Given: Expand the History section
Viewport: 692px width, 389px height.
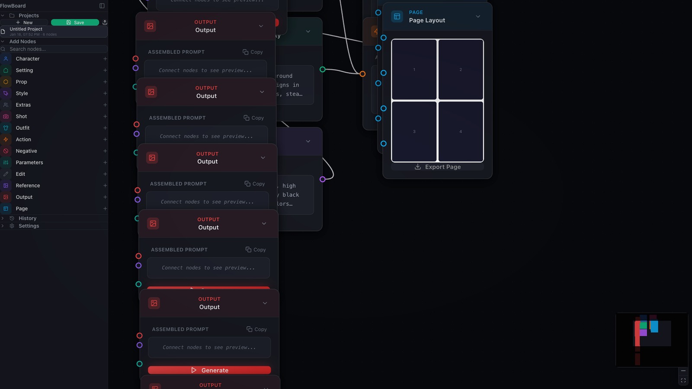Looking at the screenshot, I should [x=3, y=218].
